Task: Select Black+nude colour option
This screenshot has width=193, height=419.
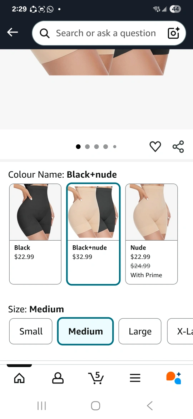Action: (93, 234)
